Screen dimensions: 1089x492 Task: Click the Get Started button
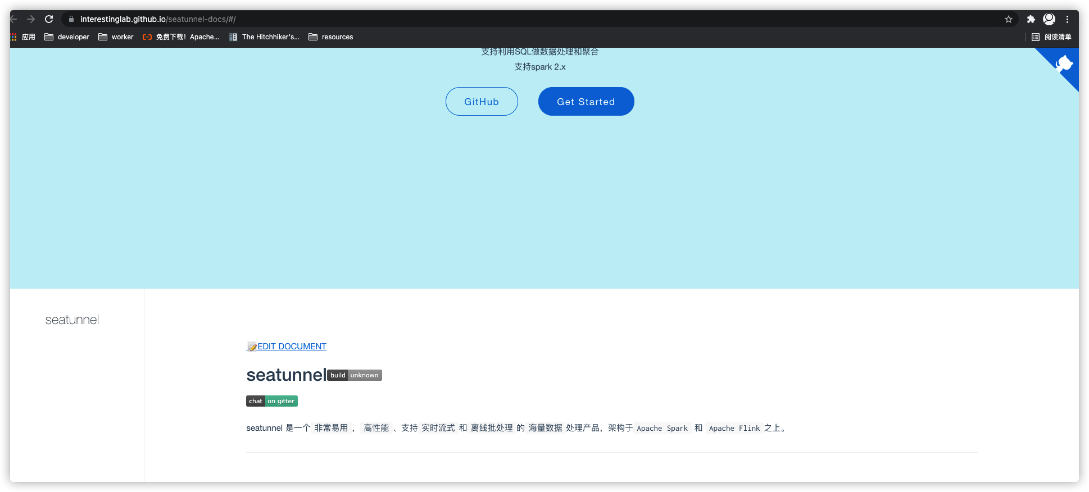point(586,102)
